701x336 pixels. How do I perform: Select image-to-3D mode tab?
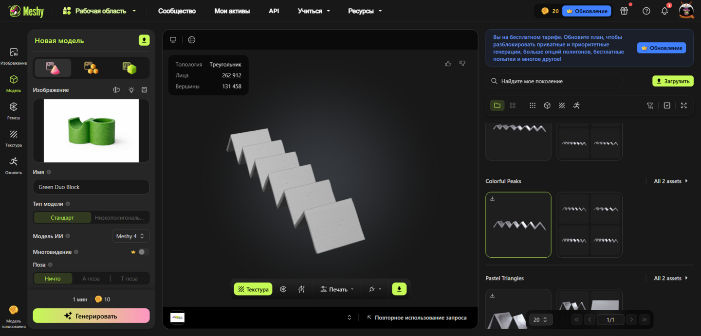[x=53, y=68]
